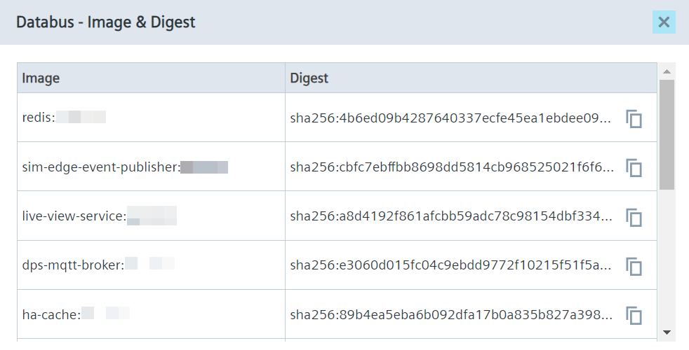This screenshot has height=350, width=689.
Task: Click the dialog title Databus - Image & Digest
Action: coord(106,22)
